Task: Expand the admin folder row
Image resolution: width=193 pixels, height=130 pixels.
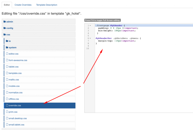Action: pos(39,22)
